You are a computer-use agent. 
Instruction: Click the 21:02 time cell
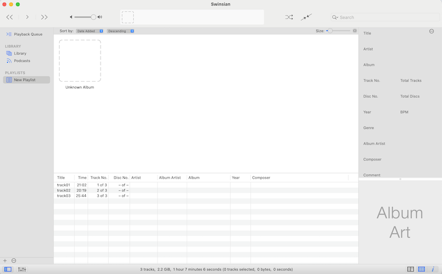tap(81, 185)
